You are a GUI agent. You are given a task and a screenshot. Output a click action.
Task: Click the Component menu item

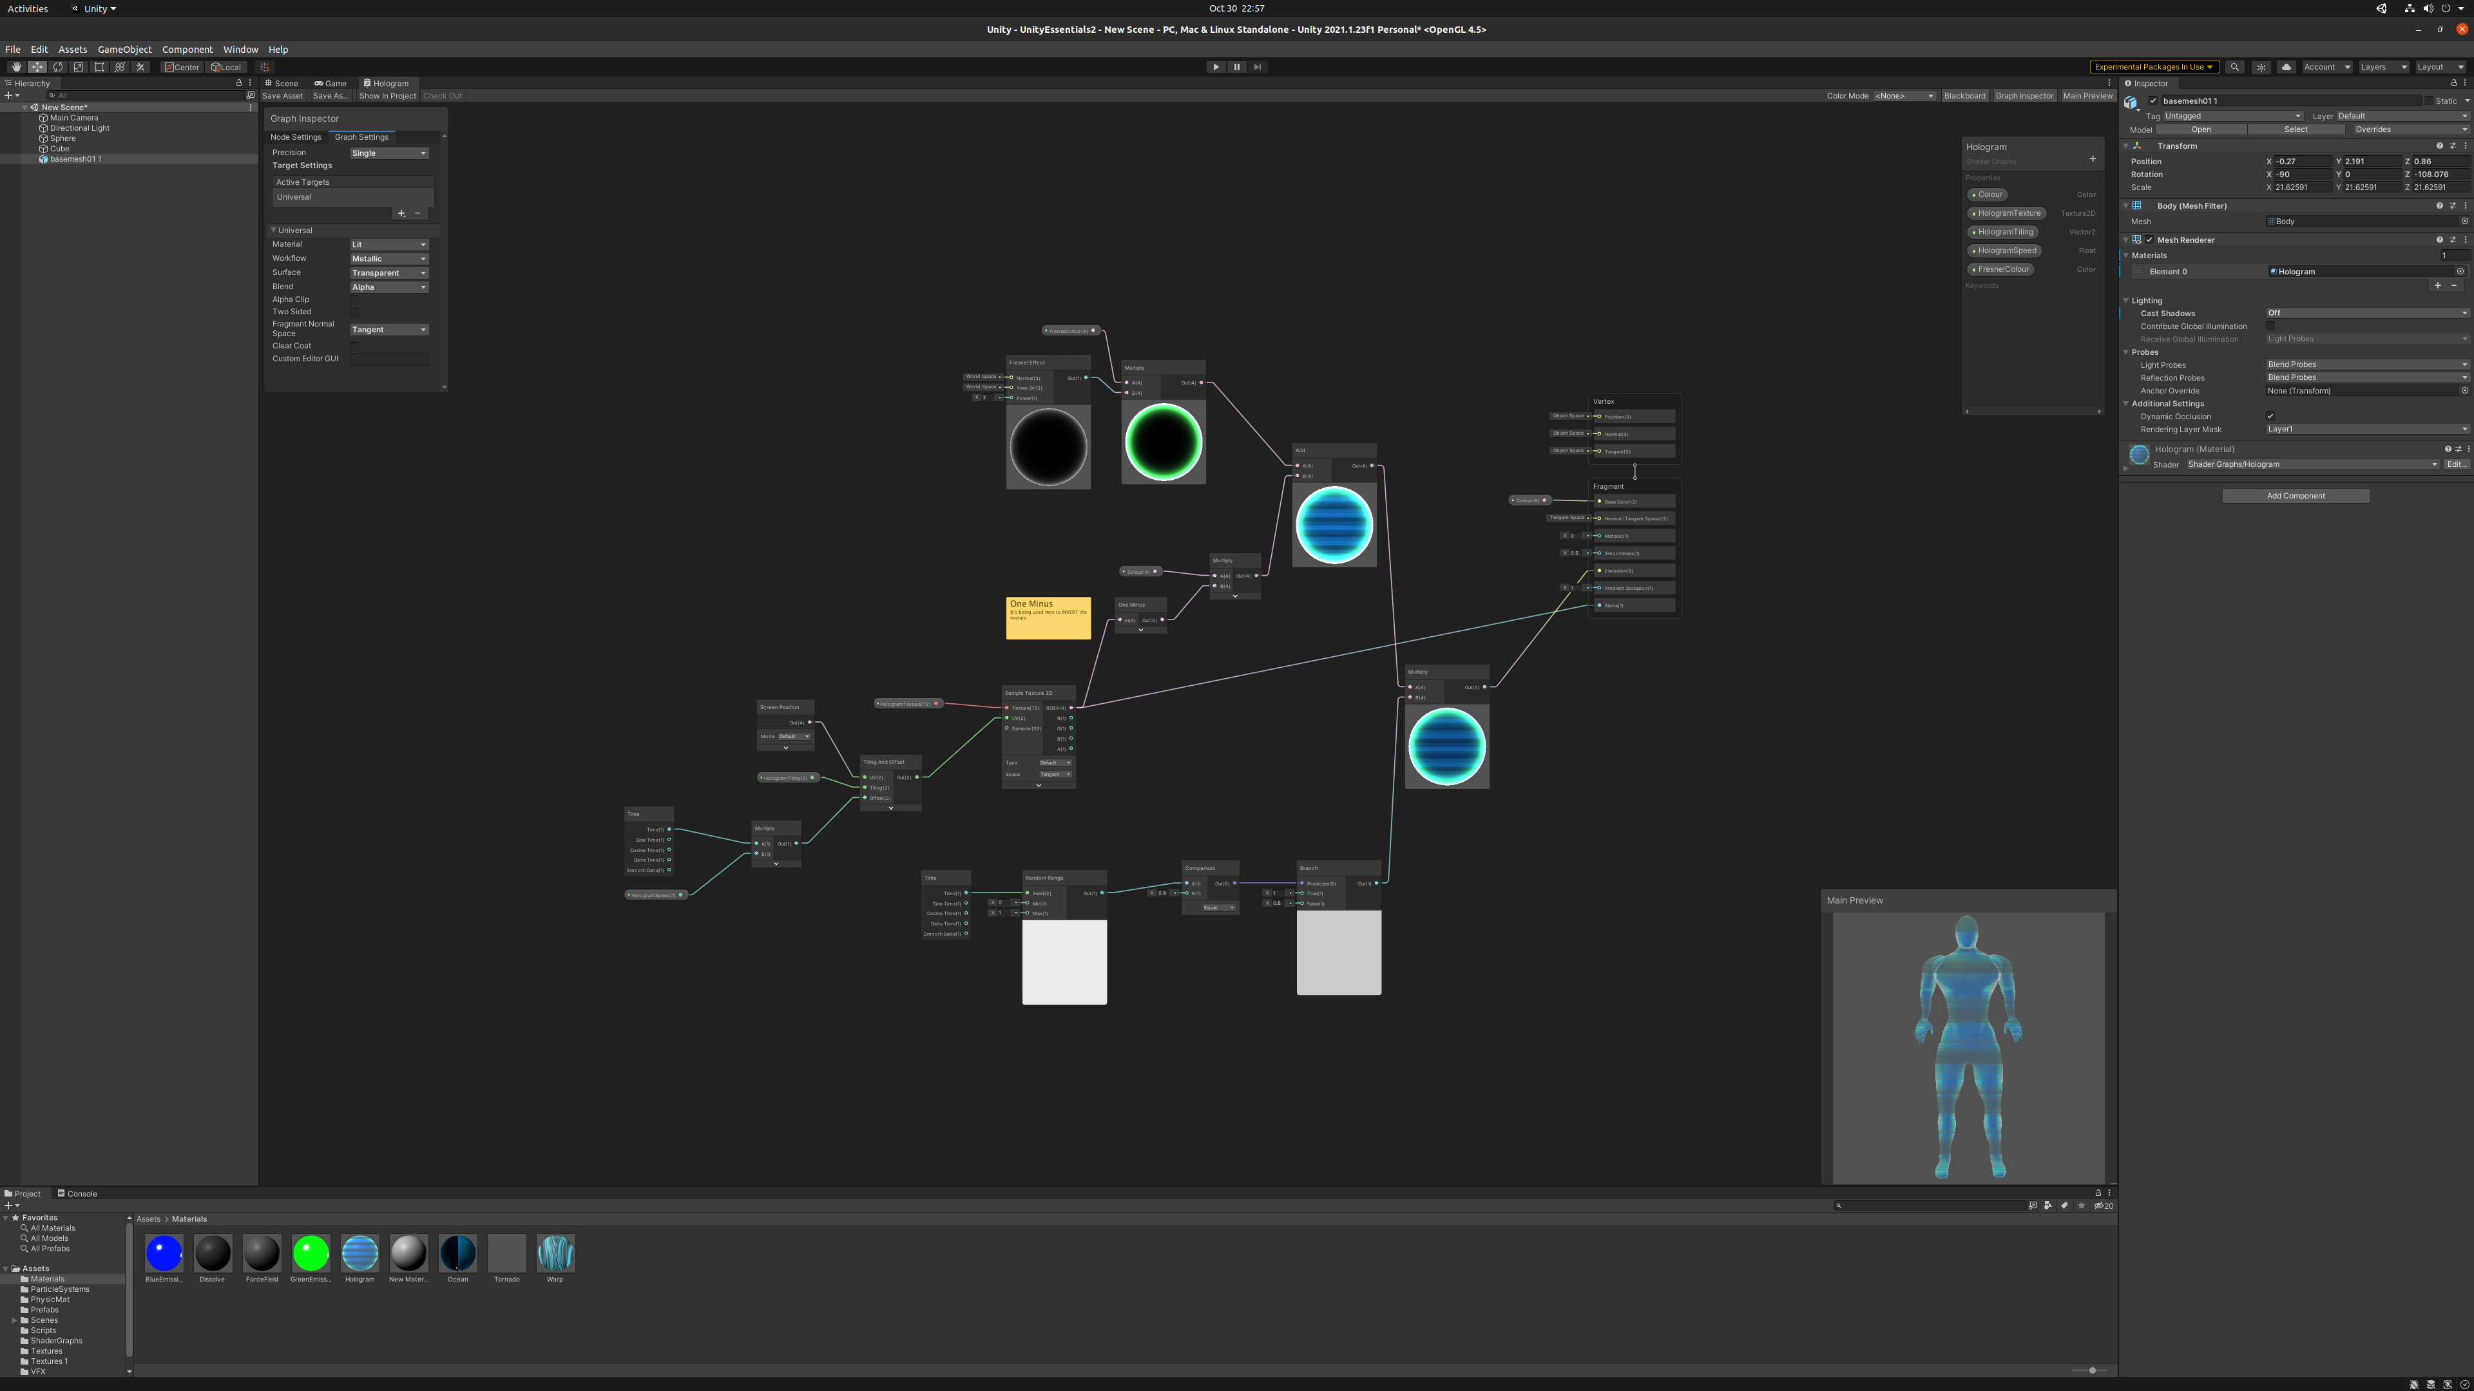pos(187,48)
